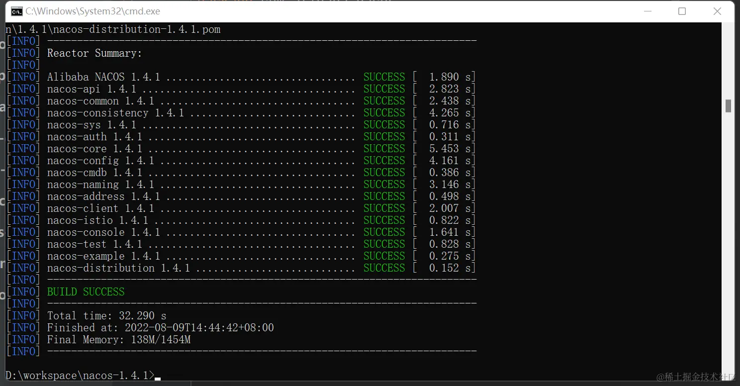Click the 'nacos-address 1.4.1' text

click(103, 196)
